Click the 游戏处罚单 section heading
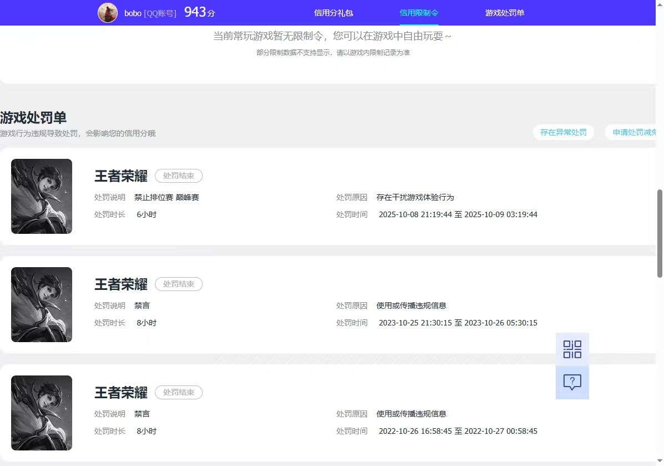664x466 pixels. (33, 117)
